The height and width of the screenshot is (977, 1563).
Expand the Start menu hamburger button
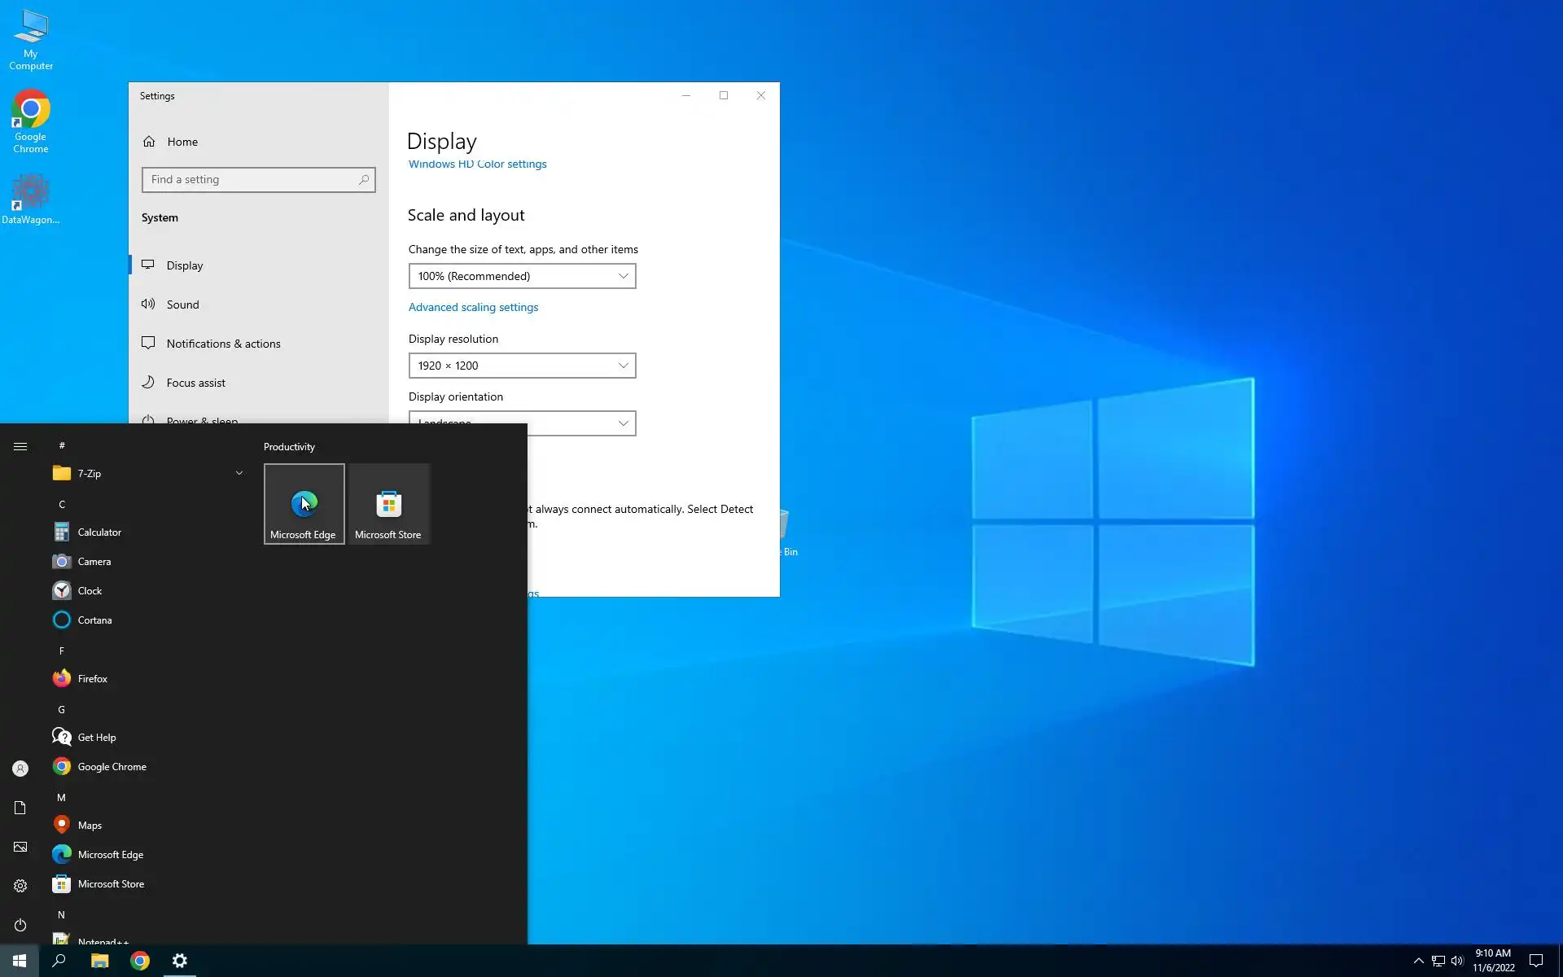point(20,446)
